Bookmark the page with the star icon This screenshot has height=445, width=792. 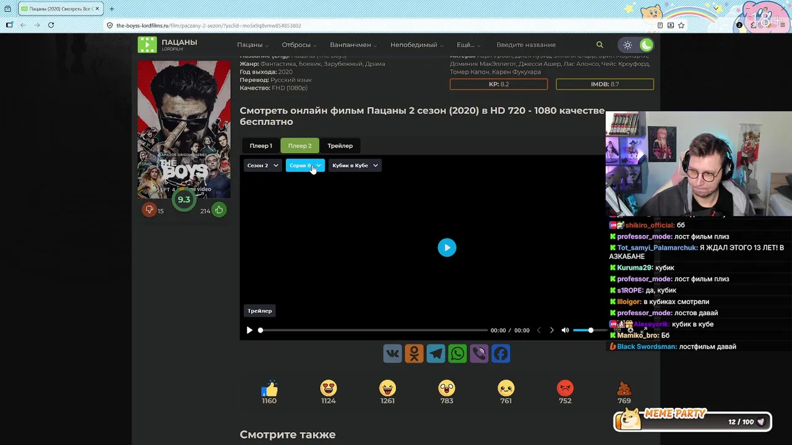pos(681,25)
